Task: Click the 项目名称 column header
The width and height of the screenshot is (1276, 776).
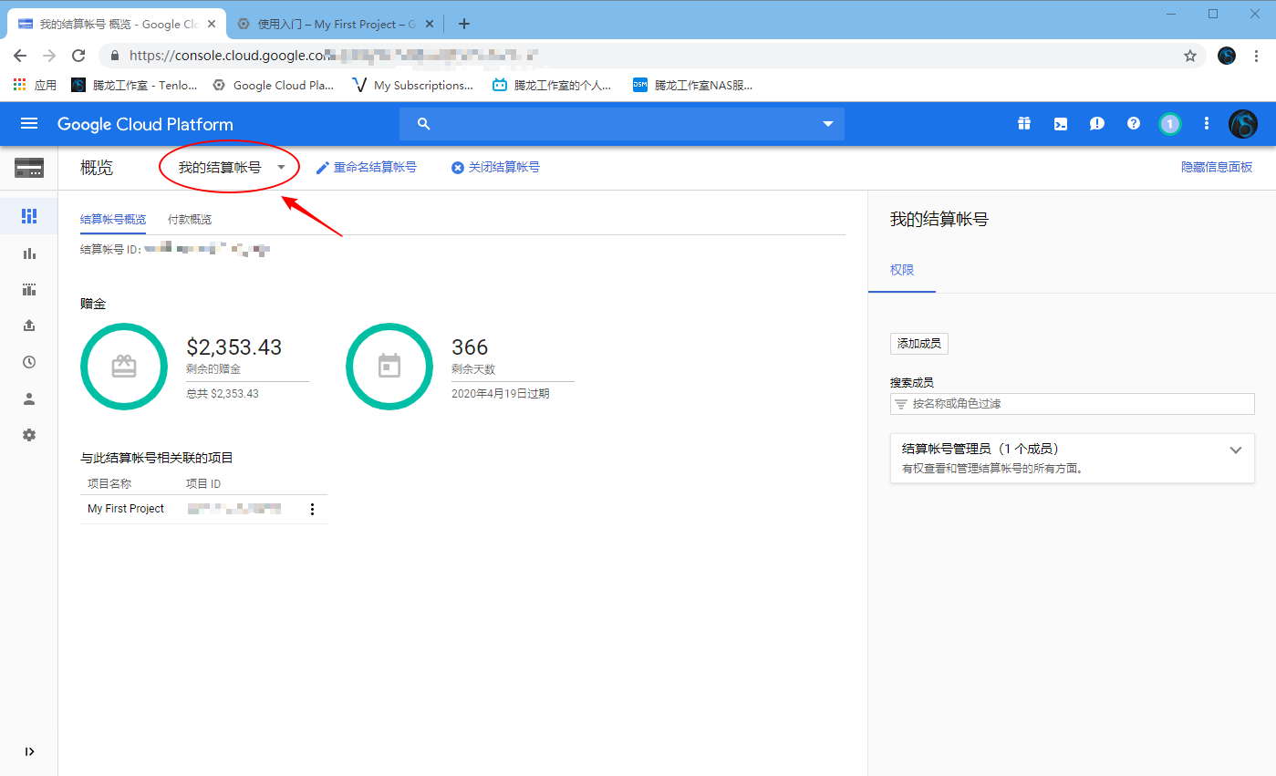Action: click(109, 483)
